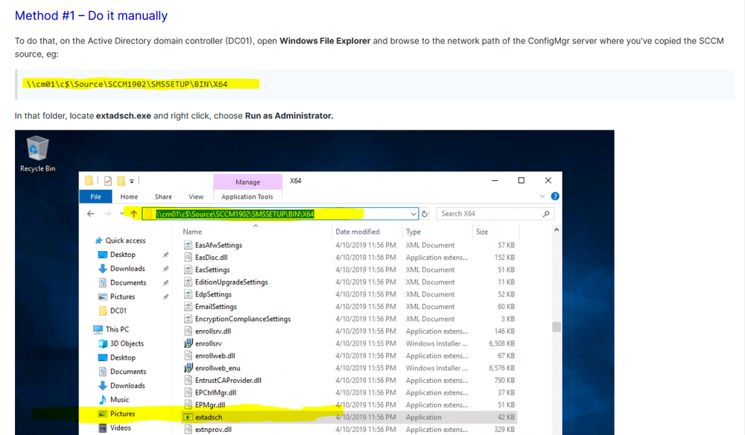The image size is (745, 435).
Task: Open the Recycle Bin desktop icon
Action: [37, 154]
